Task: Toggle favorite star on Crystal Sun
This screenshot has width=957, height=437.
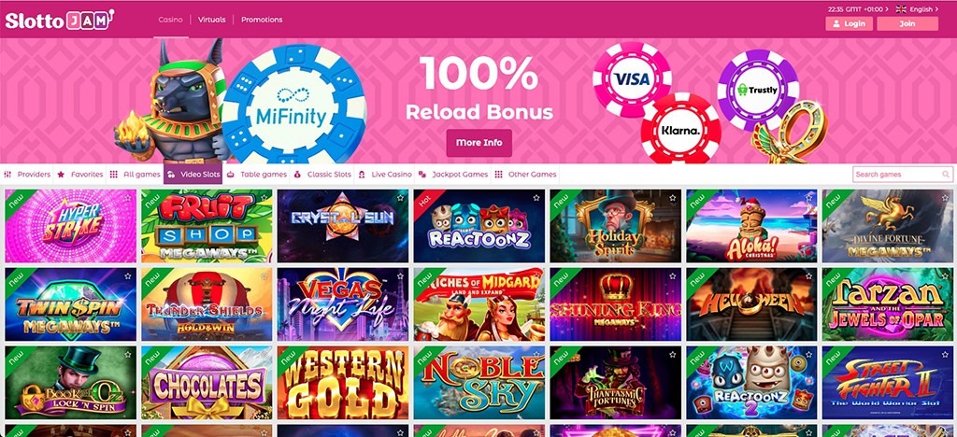Action: point(400,197)
